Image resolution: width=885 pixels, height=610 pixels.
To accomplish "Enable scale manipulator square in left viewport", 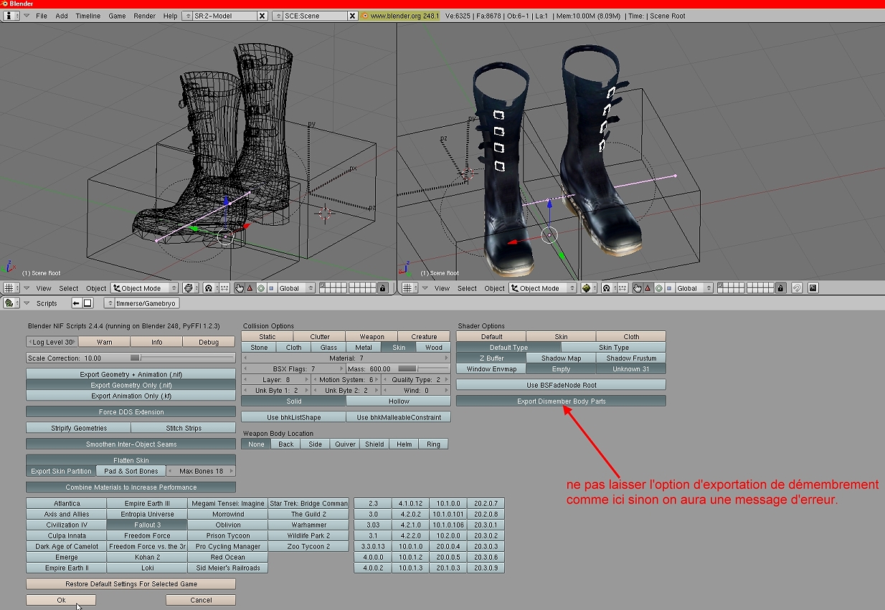I will (270, 288).
